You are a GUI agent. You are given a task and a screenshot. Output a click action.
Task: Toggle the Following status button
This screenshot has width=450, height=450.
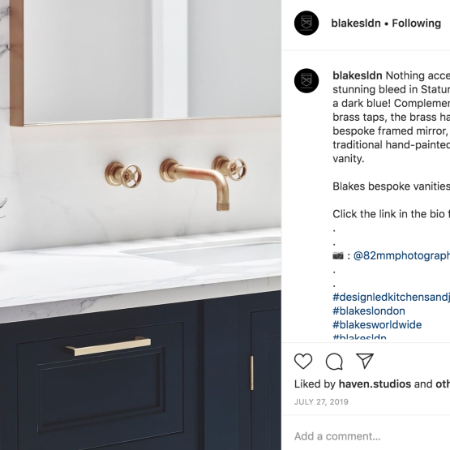click(x=417, y=24)
